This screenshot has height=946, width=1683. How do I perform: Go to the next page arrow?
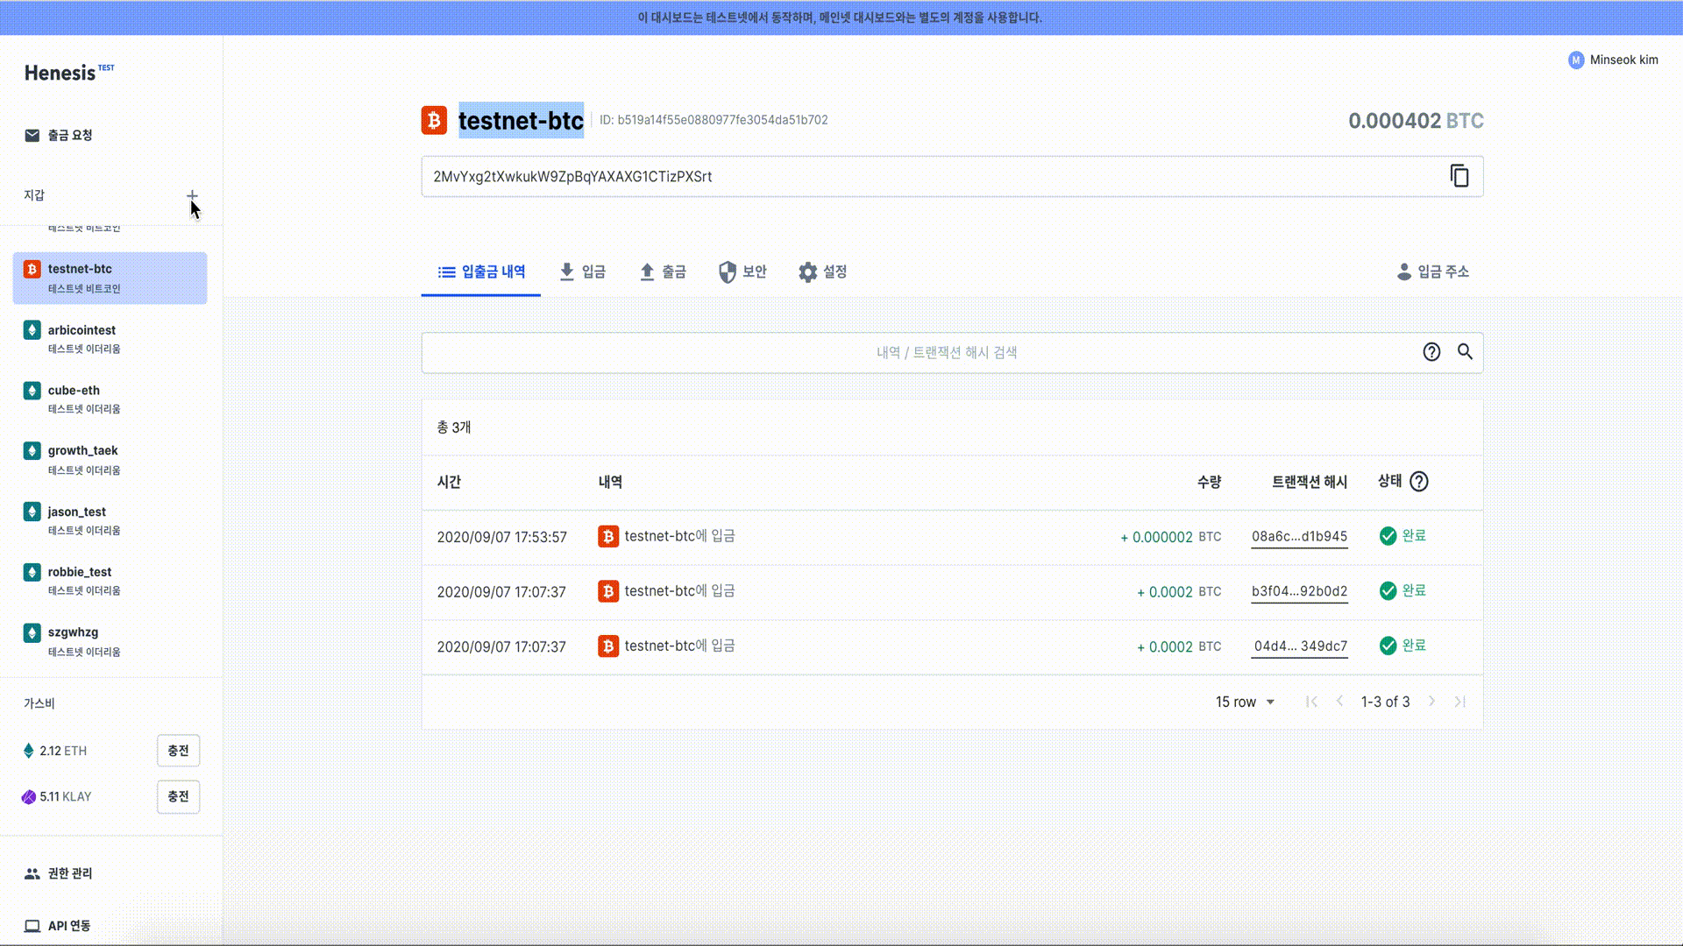click(1432, 702)
